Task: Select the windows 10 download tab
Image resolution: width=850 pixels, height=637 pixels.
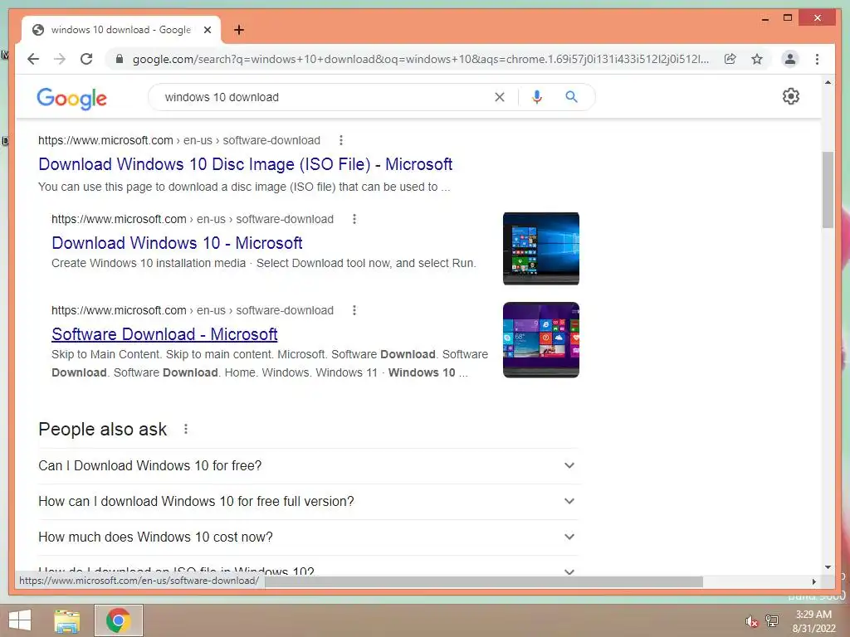Action: pos(120,30)
